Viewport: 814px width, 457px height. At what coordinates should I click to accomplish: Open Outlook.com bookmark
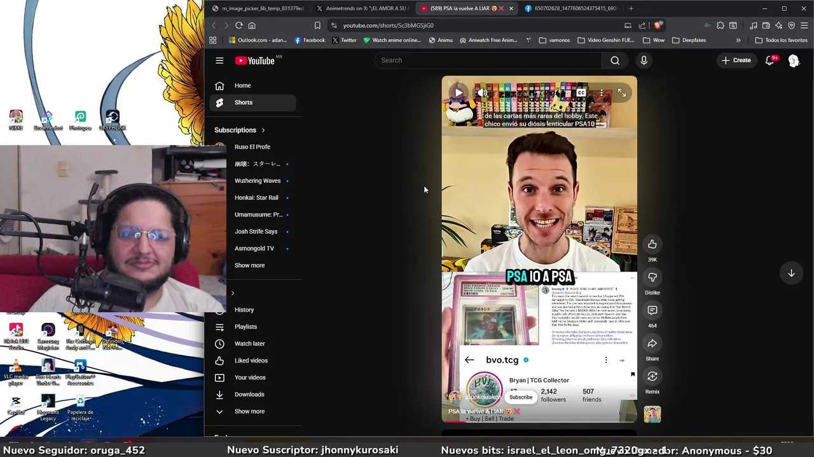pyautogui.click(x=258, y=40)
